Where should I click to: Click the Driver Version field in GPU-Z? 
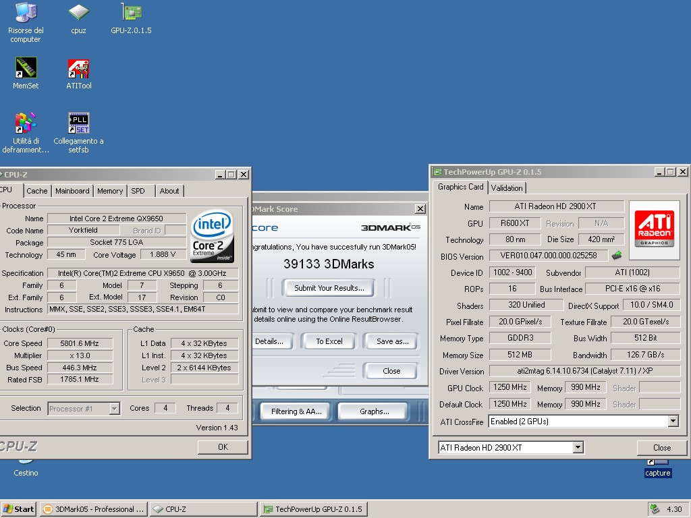tap(585, 371)
